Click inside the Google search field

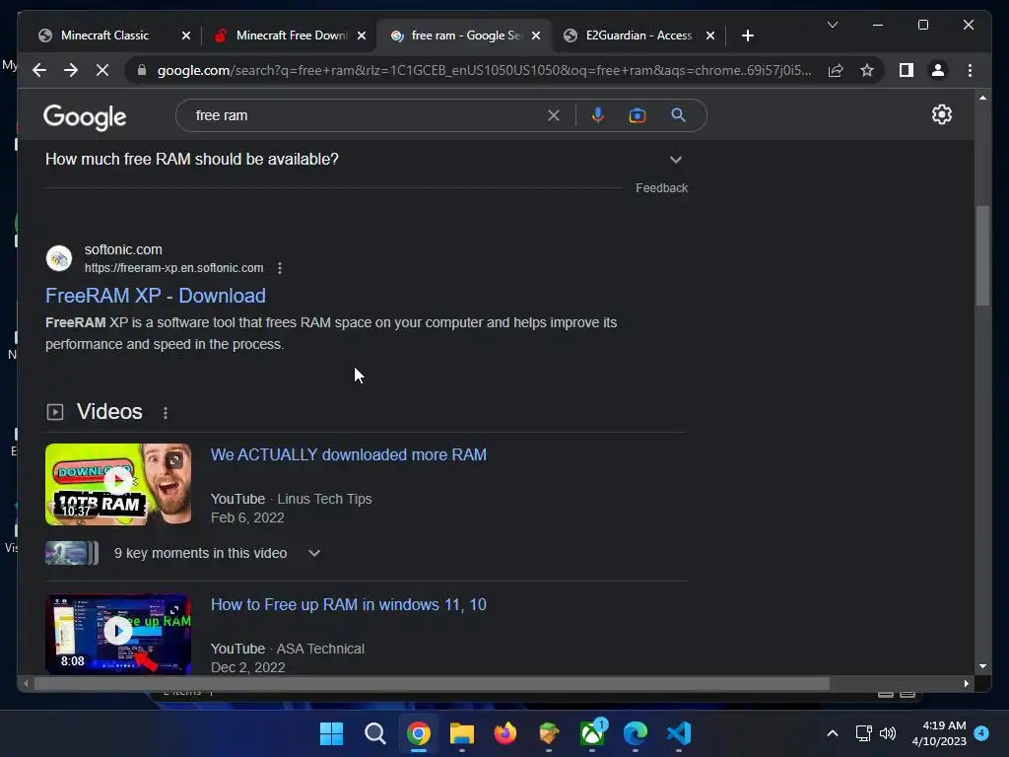[x=367, y=115]
